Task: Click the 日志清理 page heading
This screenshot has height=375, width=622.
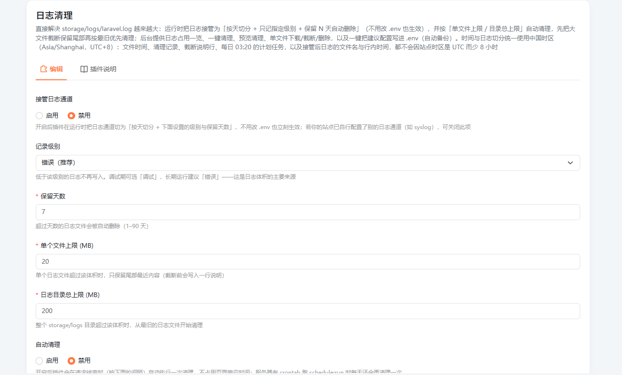Action: [x=54, y=16]
